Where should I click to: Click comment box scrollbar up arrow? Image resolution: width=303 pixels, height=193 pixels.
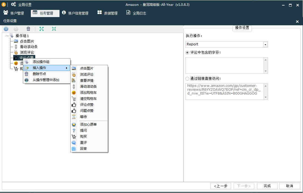coord(266,60)
